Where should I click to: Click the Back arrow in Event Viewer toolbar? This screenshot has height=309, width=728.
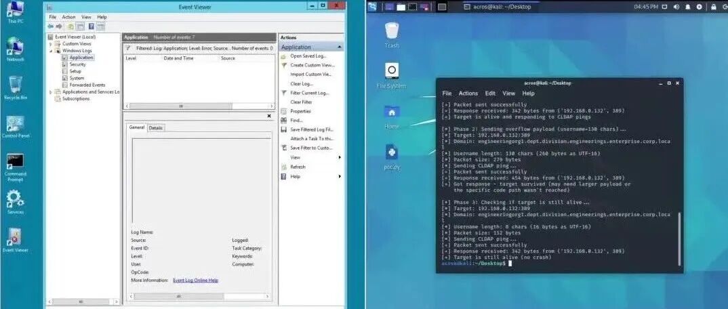click(x=50, y=26)
